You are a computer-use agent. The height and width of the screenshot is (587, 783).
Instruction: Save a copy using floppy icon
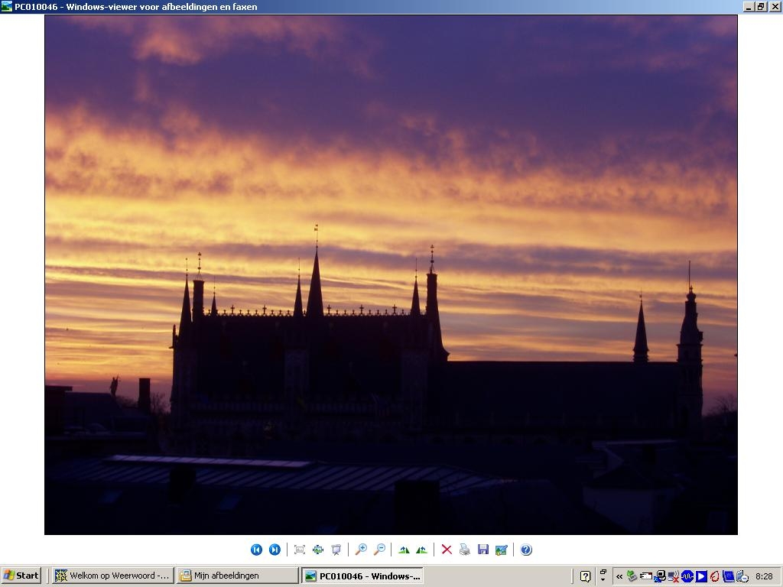point(483,550)
